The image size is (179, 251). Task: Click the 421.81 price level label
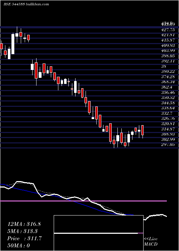click(168, 35)
